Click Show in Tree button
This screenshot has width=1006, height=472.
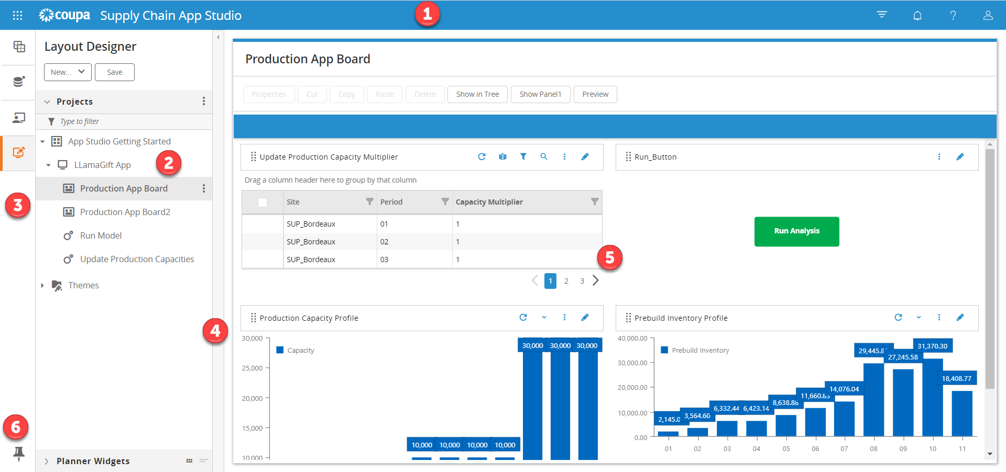pyautogui.click(x=477, y=94)
